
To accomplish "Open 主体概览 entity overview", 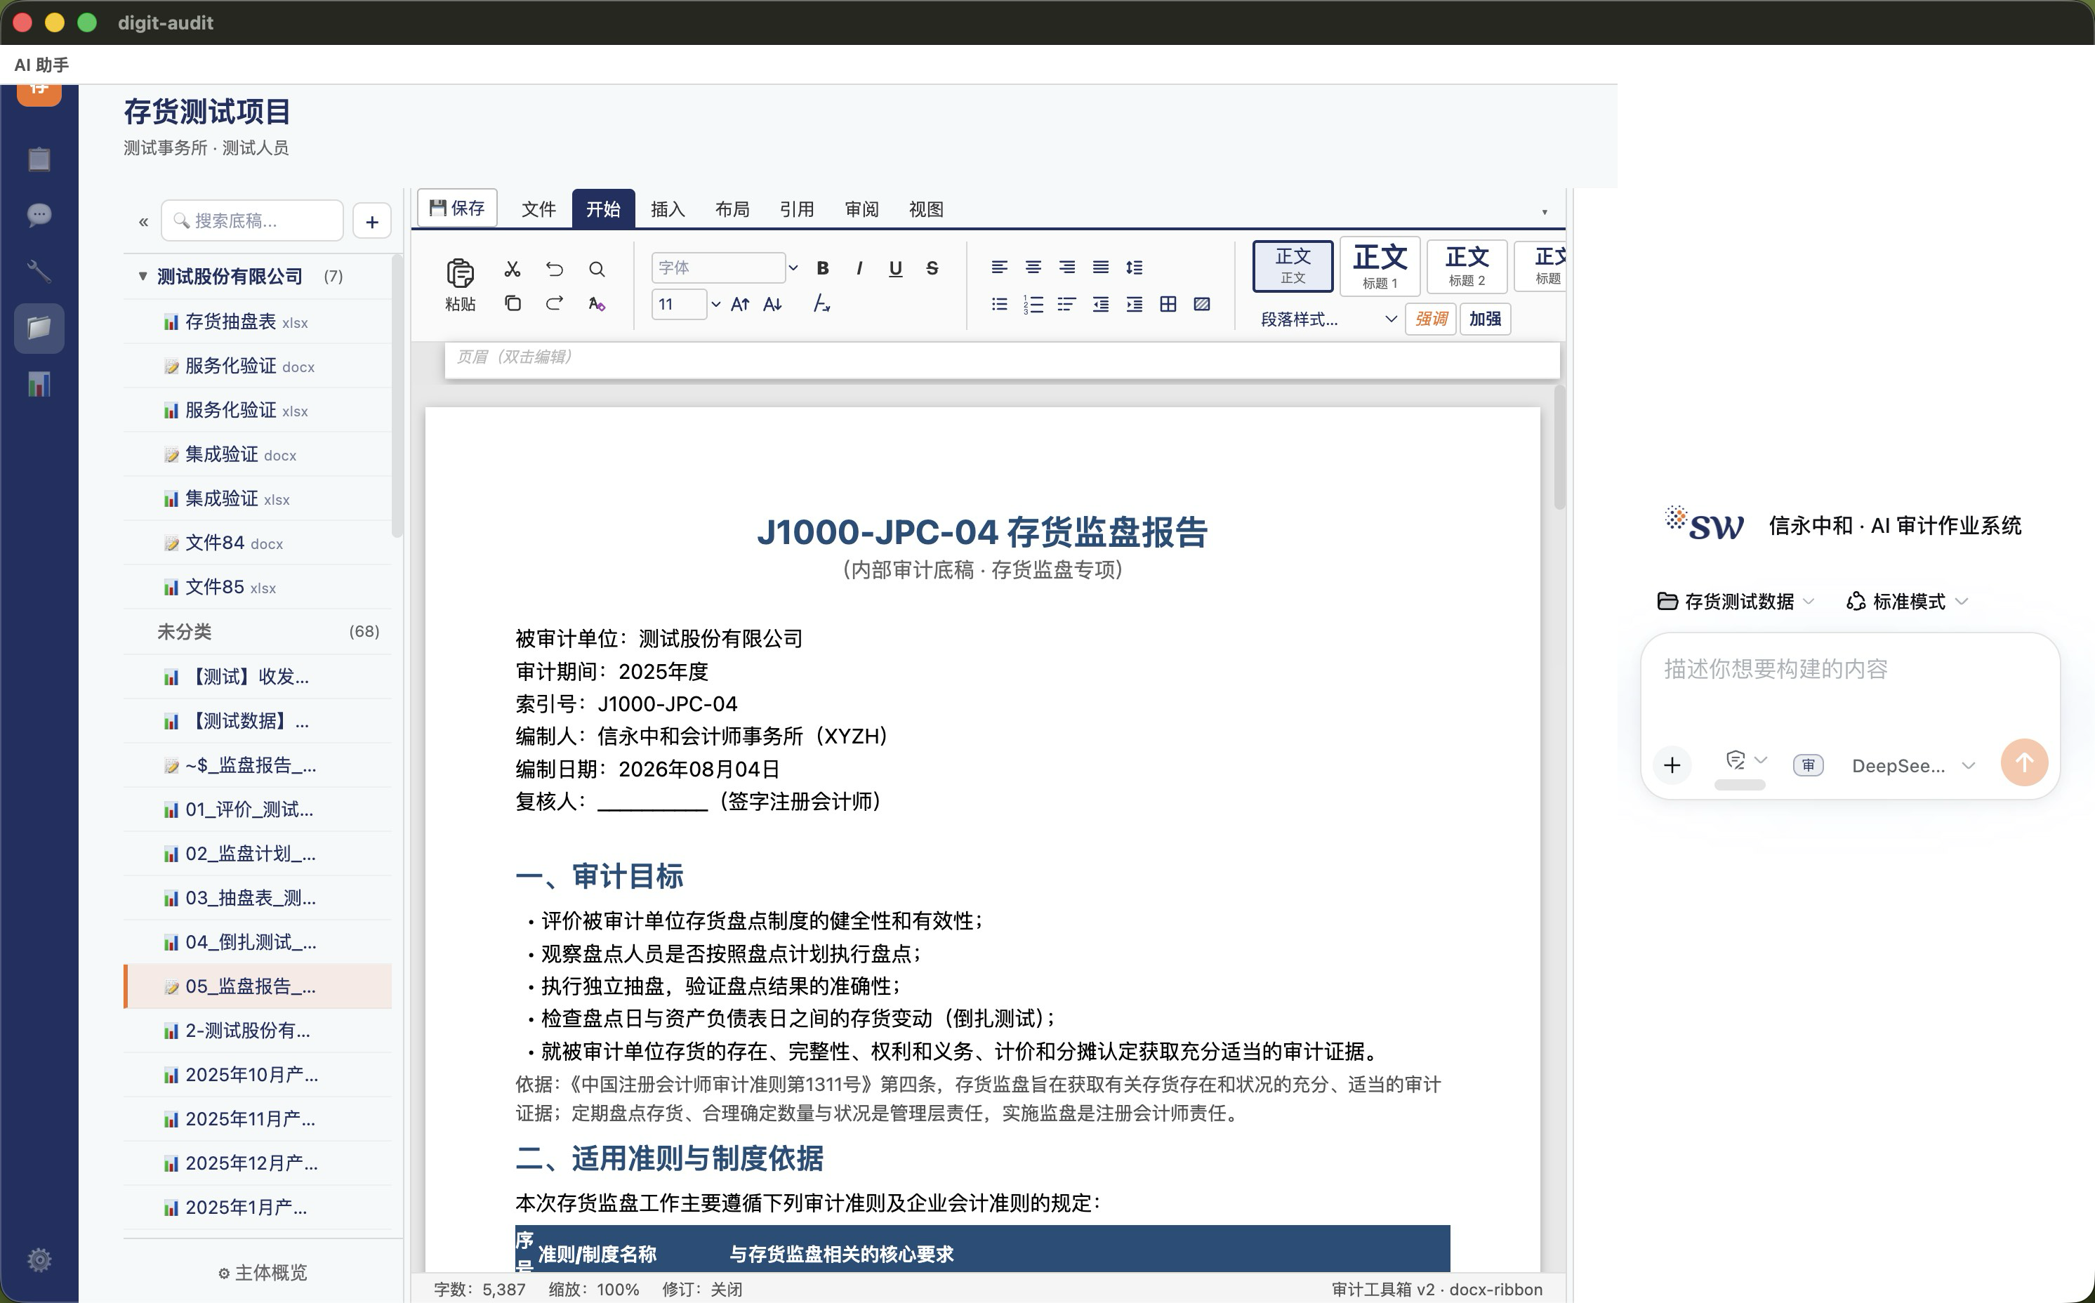I will point(263,1273).
